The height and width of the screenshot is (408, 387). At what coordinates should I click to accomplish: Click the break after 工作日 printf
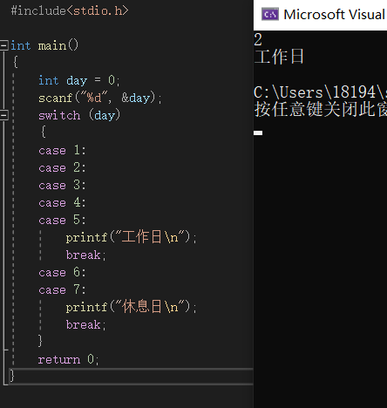pyautogui.click(x=86, y=255)
